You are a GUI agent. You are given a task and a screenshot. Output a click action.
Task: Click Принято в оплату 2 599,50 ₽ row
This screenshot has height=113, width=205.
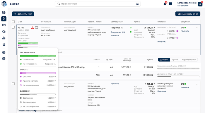point(38,81)
